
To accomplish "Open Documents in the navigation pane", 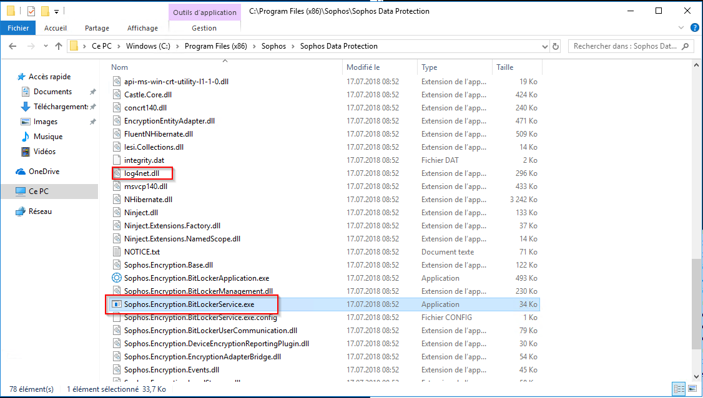I will coord(52,92).
